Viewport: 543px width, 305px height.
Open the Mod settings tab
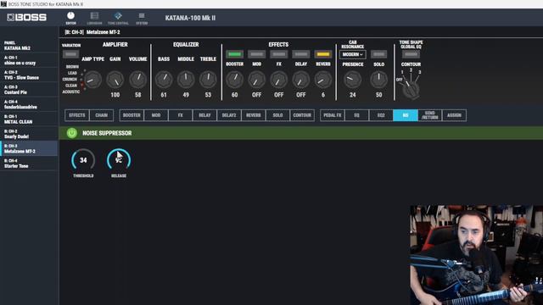(x=156, y=115)
